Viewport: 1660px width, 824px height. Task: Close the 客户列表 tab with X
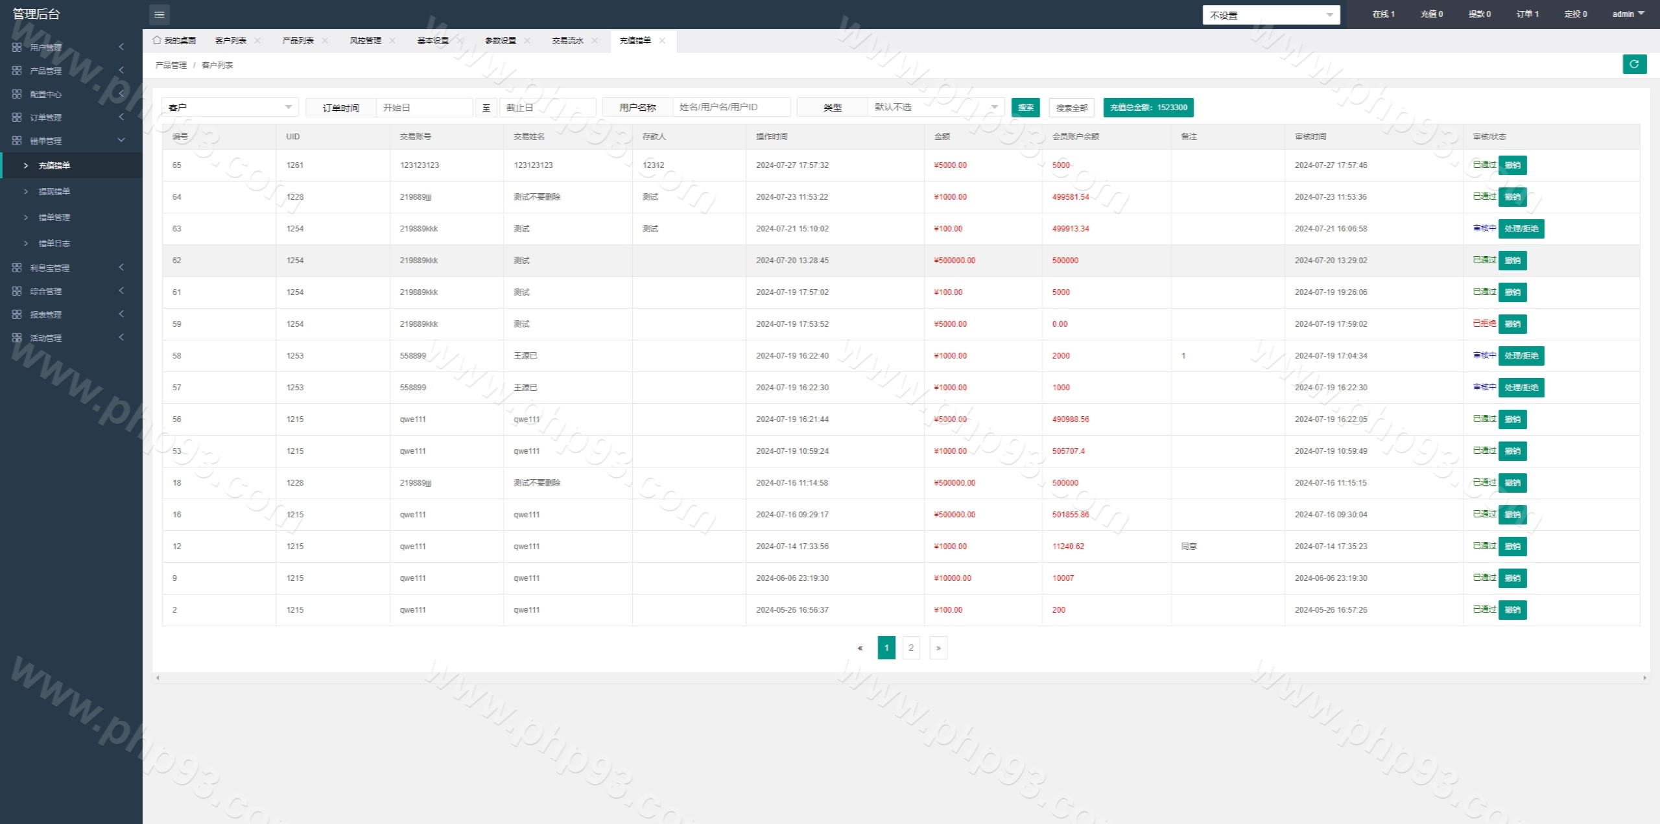tap(257, 40)
